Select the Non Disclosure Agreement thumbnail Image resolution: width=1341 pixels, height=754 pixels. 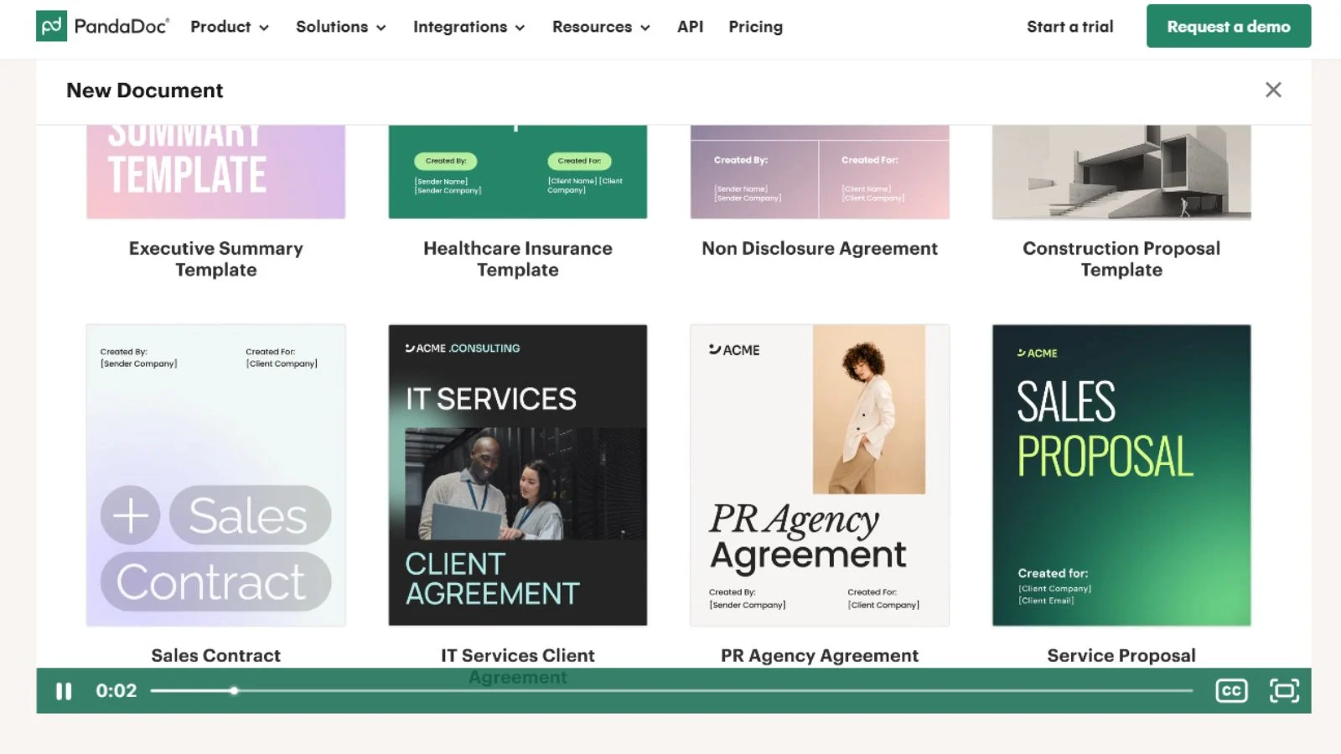pyautogui.click(x=820, y=172)
